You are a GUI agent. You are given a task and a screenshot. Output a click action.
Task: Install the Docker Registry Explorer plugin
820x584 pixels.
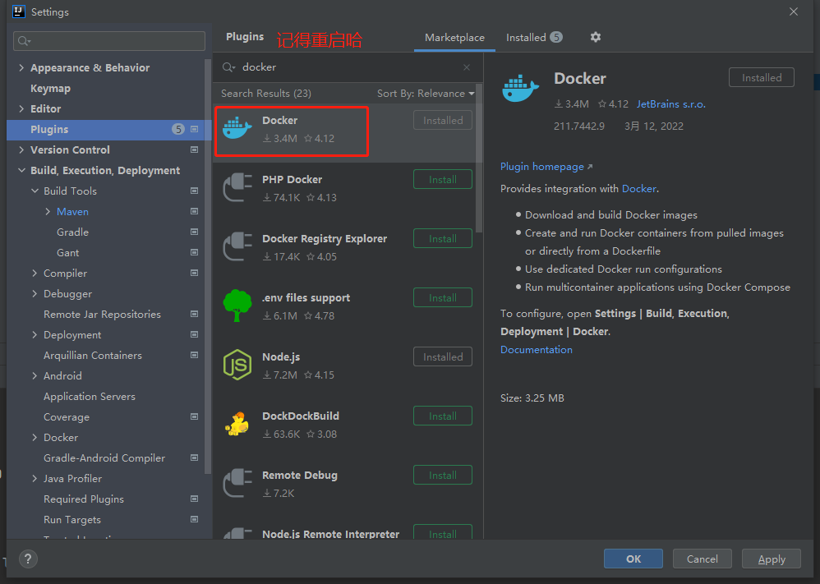point(442,238)
